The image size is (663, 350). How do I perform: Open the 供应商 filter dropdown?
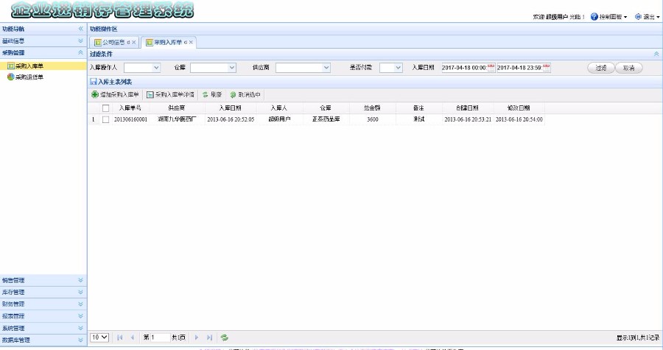326,68
